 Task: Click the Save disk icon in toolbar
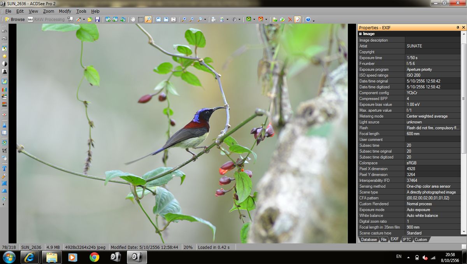point(97,19)
